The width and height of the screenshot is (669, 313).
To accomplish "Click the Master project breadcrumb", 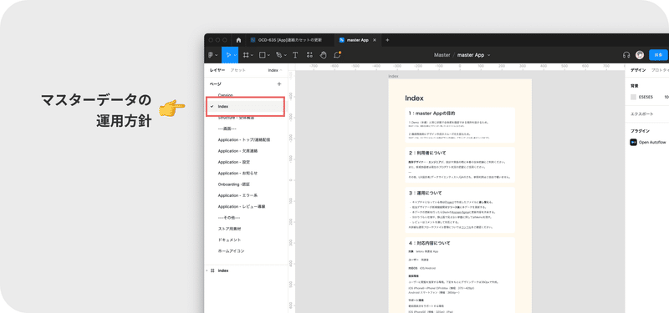I will [x=442, y=55].
